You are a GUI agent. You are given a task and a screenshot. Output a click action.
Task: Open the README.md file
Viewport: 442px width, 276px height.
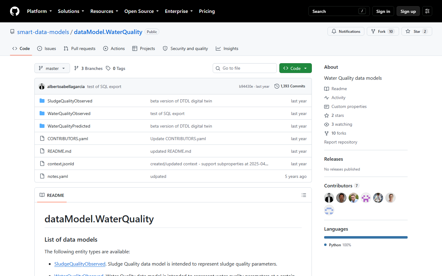coord(59,151)
